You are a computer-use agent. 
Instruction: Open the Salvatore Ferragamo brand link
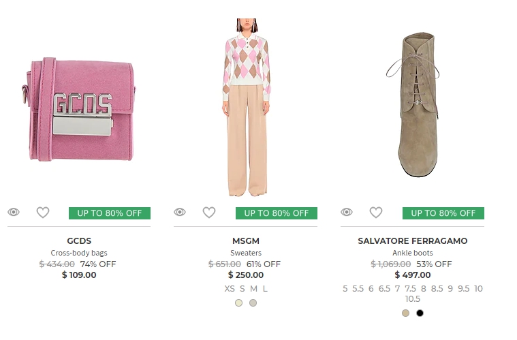coord(413,241)
